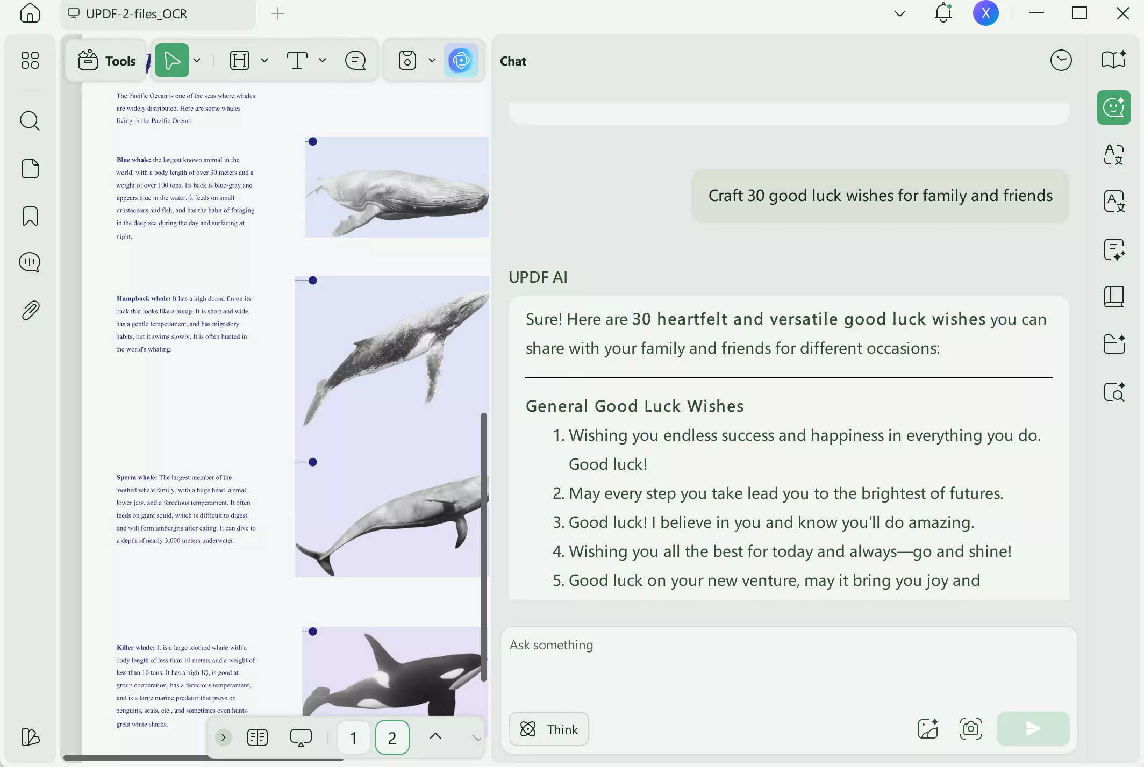Screen dimensions: 1144x767
Task: Open the bookmarks panel in left sidebar
Action: (x=30, y=216)
